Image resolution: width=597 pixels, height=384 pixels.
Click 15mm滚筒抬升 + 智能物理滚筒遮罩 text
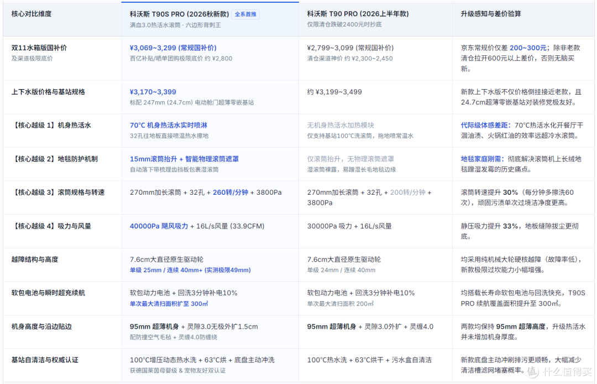coord(184,159)
